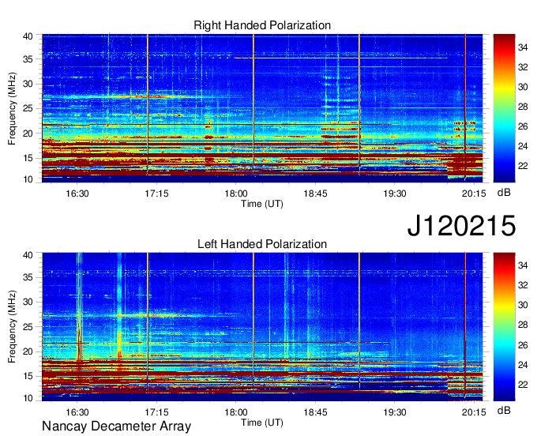Click 19:30 tick on Right Handed time axis
537x436 pixels.
395,194
